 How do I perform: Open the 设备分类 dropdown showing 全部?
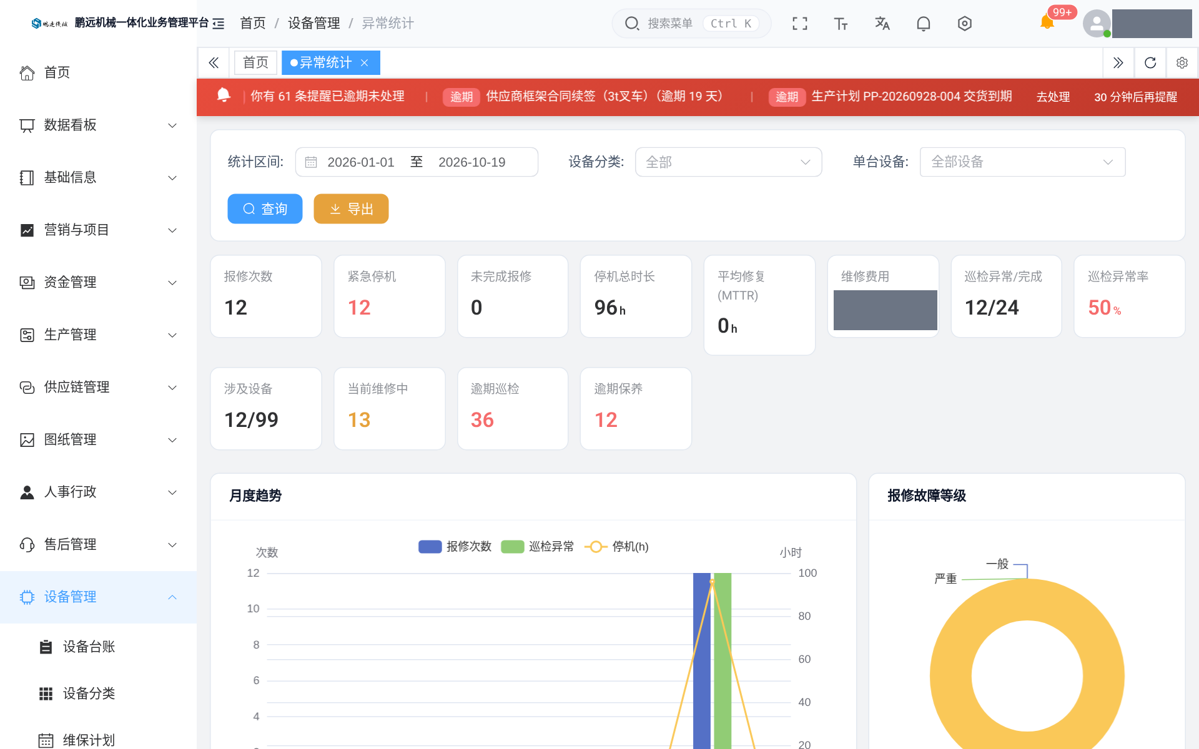click(x=728, y=162)
